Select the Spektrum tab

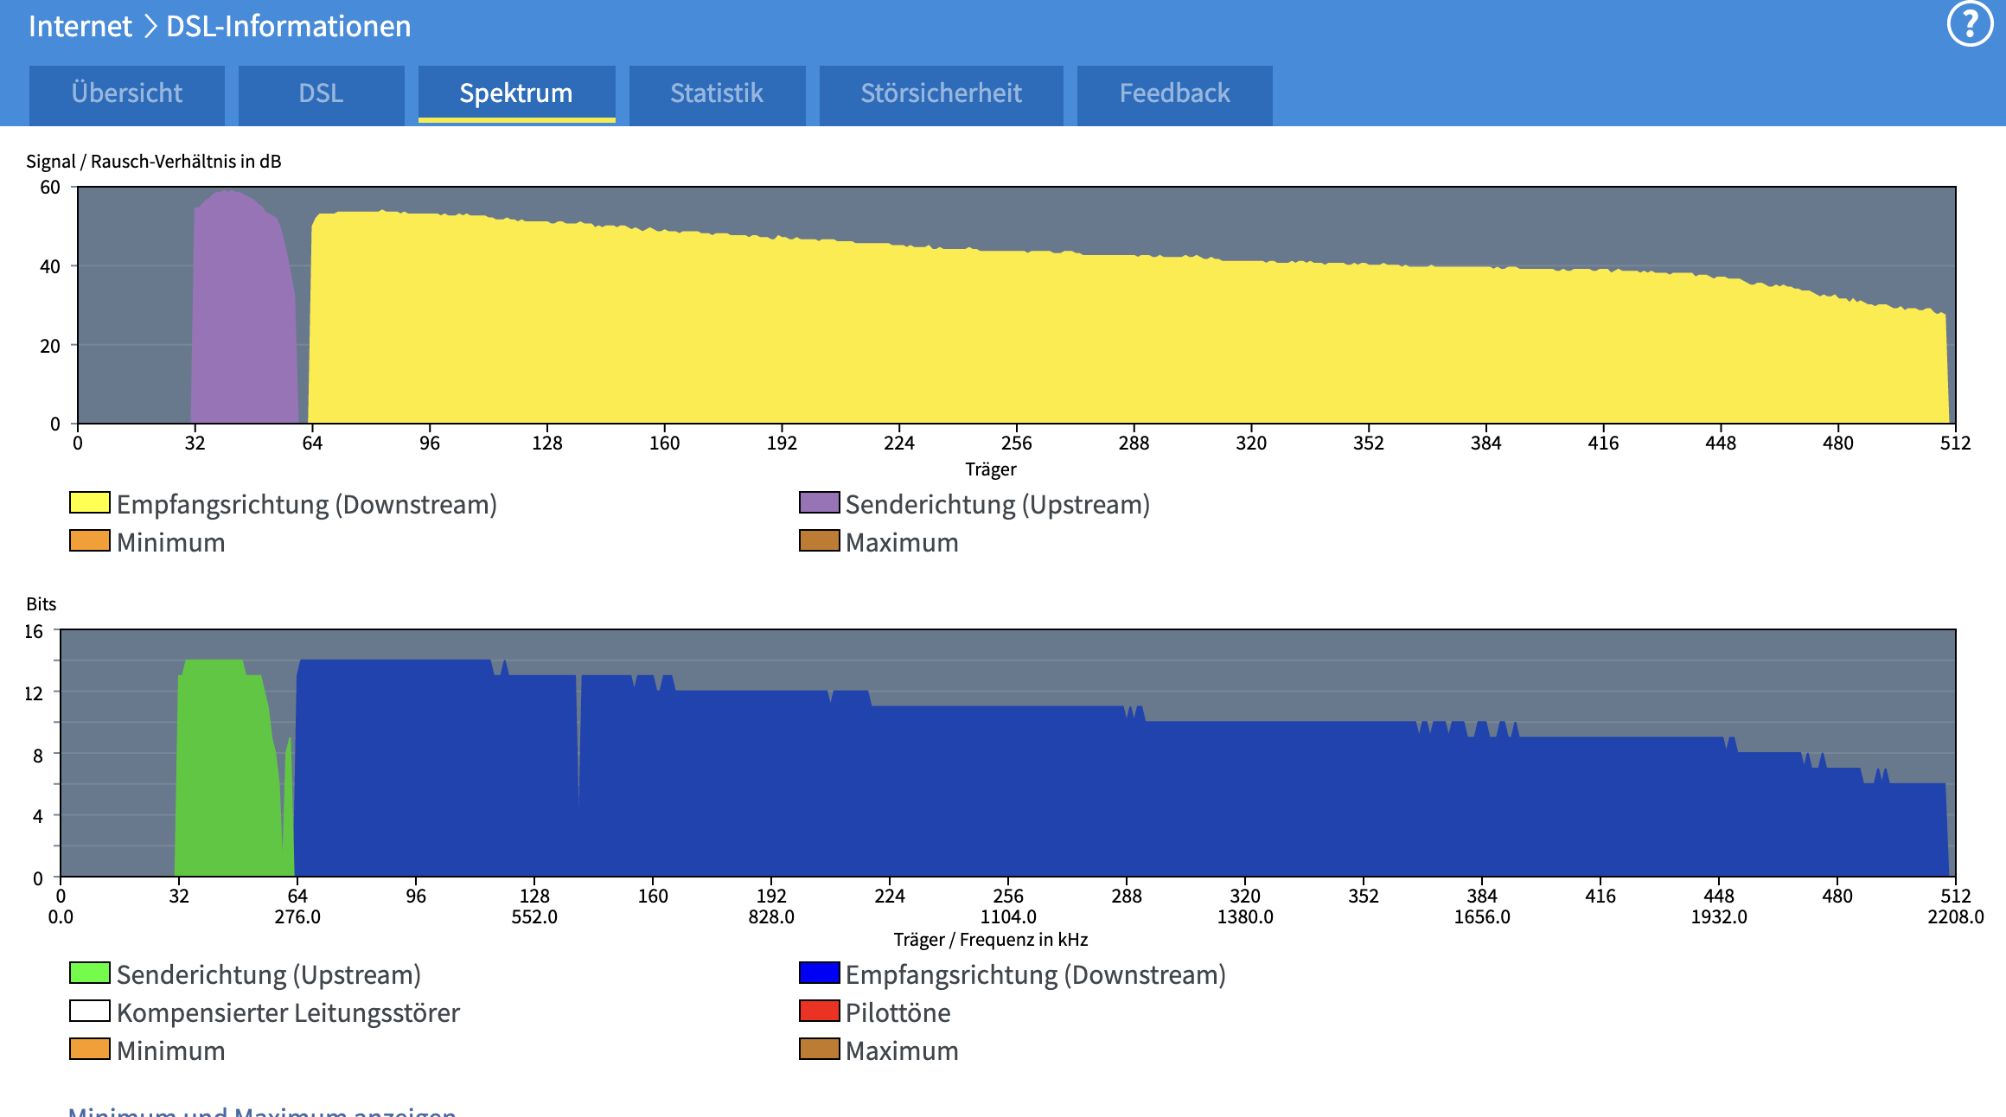tap(516, 93)
